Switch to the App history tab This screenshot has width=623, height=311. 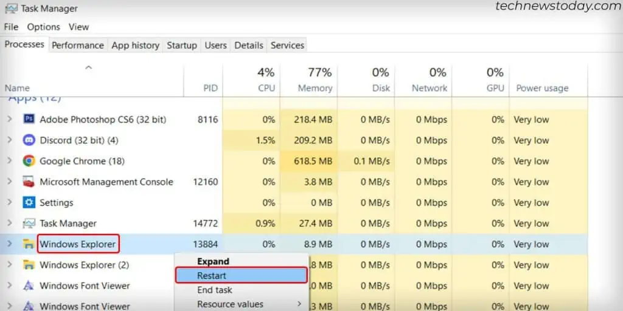click(136, 45)
